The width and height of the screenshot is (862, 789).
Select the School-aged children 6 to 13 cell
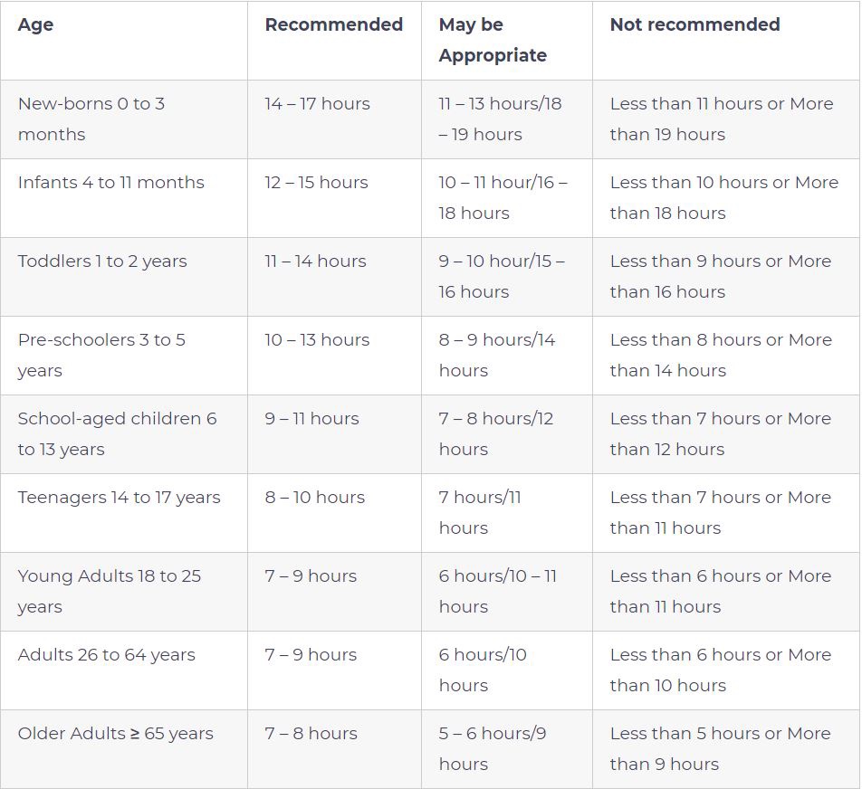117,433
